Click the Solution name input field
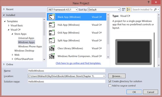 67,82
